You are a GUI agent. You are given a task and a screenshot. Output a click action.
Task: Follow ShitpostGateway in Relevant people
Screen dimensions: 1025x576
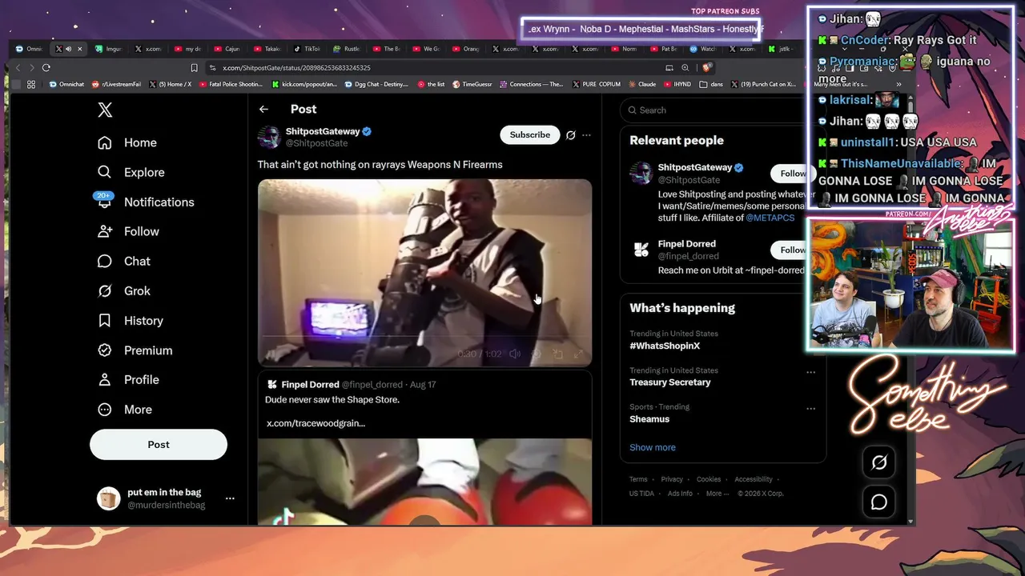tap(792, 174)
